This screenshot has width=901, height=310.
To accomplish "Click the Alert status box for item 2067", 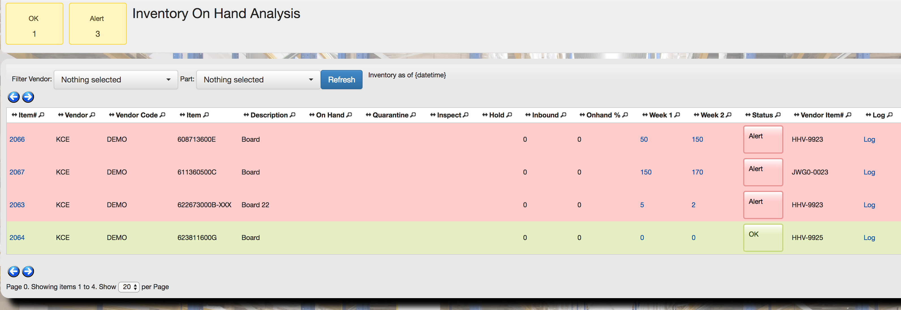I will click(763, 172).
